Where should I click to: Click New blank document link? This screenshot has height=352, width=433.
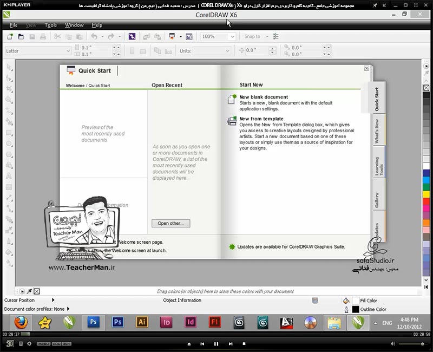point(264,97)
